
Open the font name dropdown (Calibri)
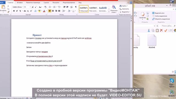[23, 7]
